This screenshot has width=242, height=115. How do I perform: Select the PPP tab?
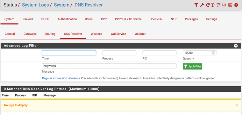tap(104, 19)
